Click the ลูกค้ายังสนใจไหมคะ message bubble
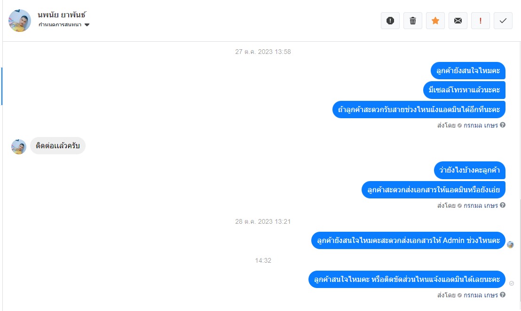 pyautogui.click(x=468, y=71)
